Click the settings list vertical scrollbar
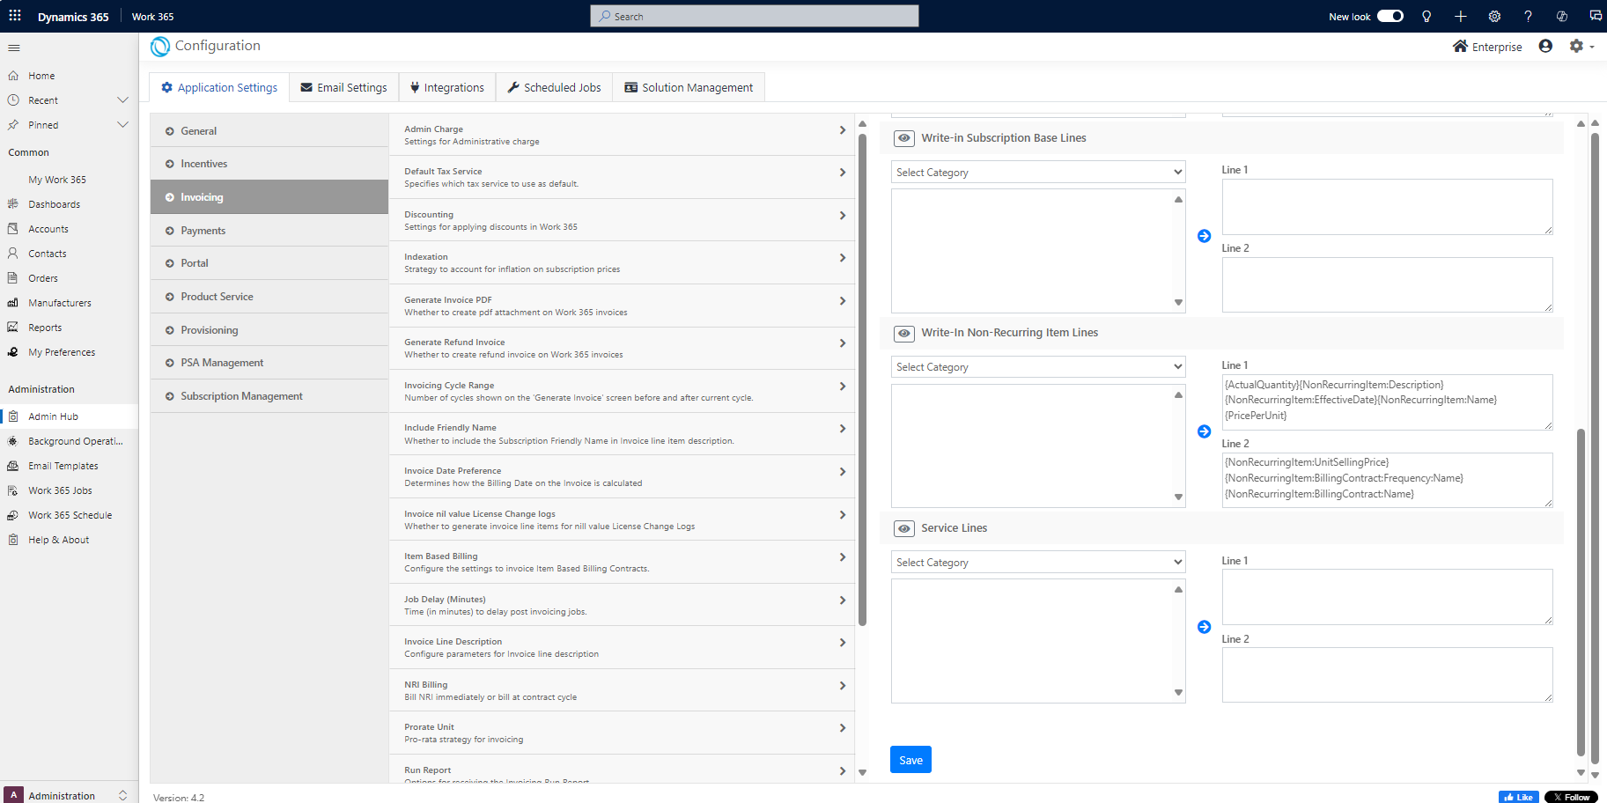 (862, 379)
